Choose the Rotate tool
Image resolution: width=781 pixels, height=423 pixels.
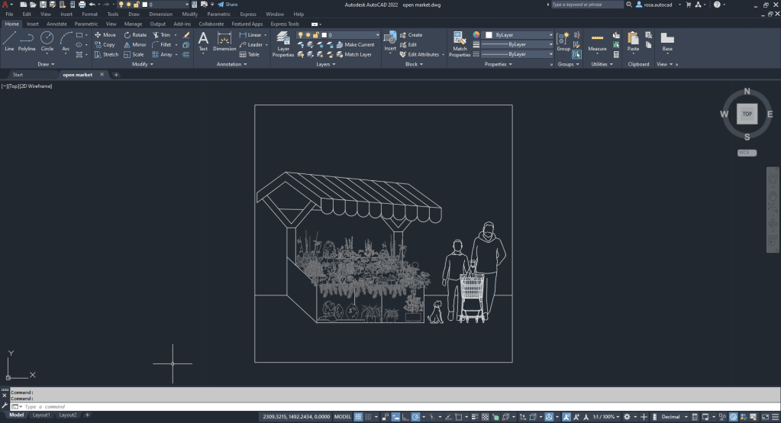pyautogui.click(x=134, y=35)
